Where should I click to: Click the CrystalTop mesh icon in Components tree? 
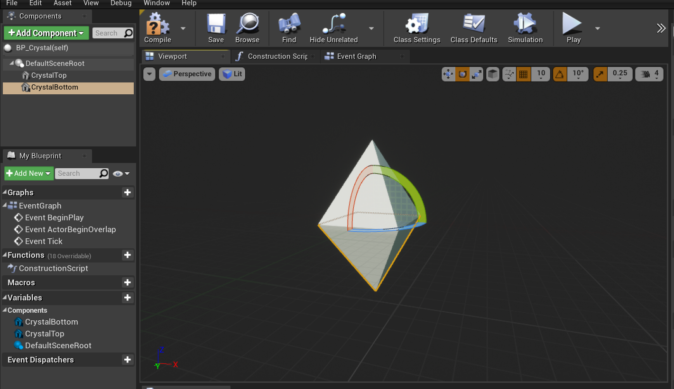click(x=26, y=75)
